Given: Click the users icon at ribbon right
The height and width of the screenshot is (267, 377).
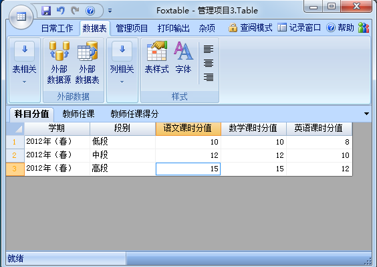Looking at the screenshot, I should (363, 27).
